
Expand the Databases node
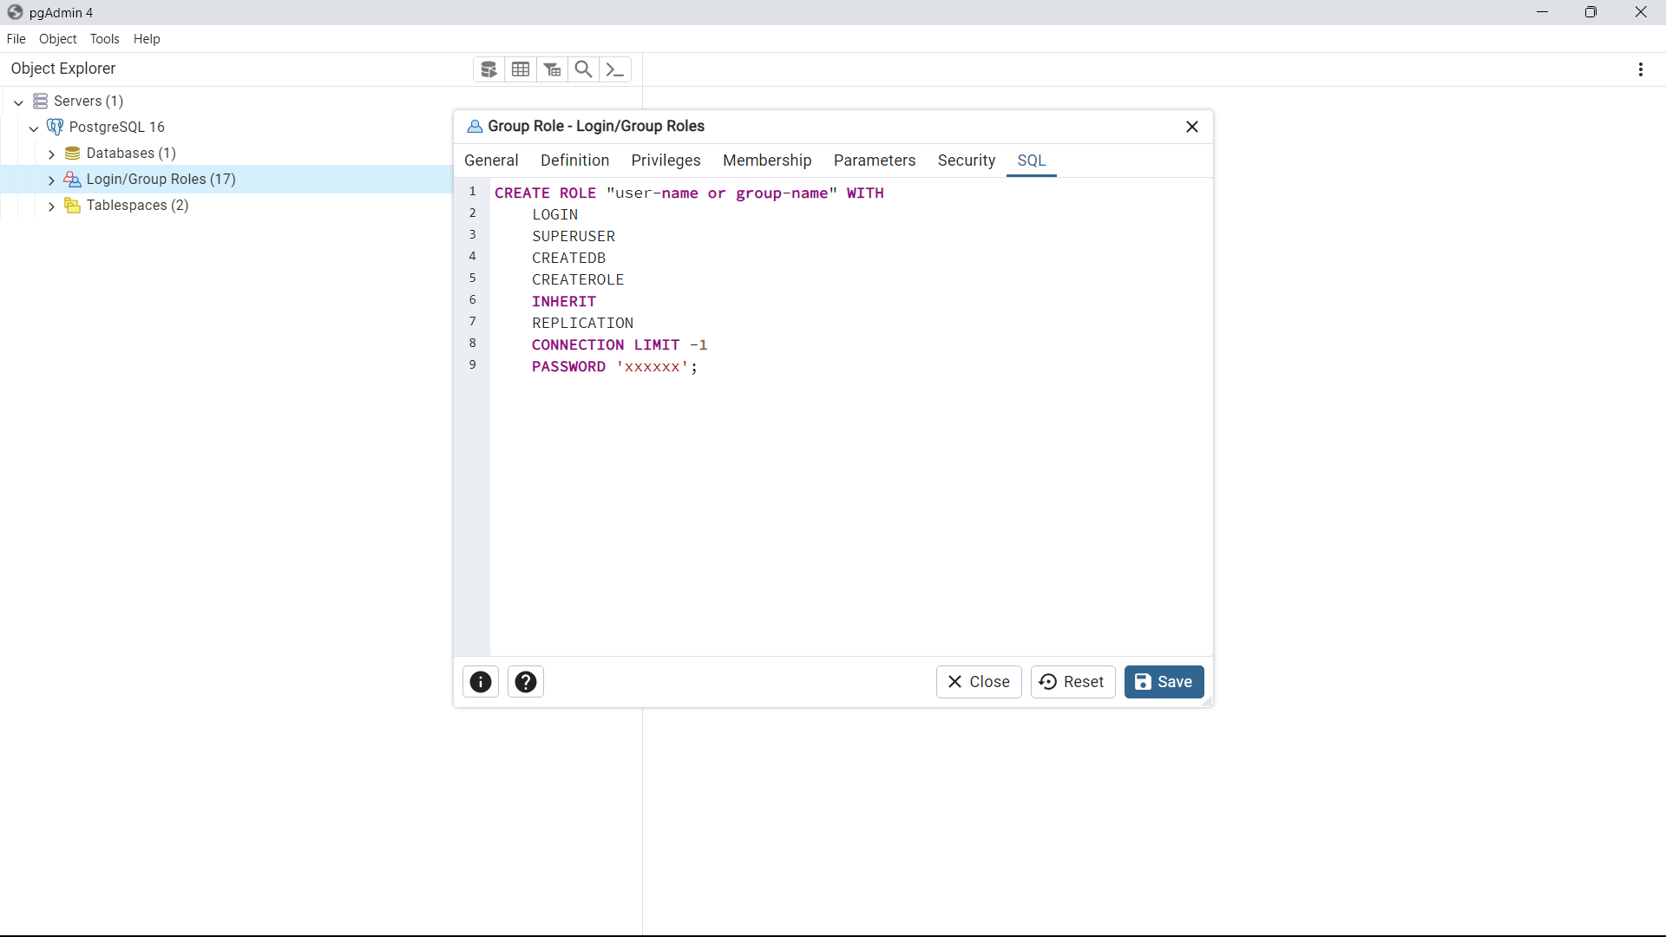(51, 154)
